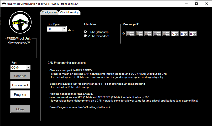Click the Bus Speed 500 text field
Image resolution: width=212 pixels, height=126 pixels.
click(x=54, y=29)
